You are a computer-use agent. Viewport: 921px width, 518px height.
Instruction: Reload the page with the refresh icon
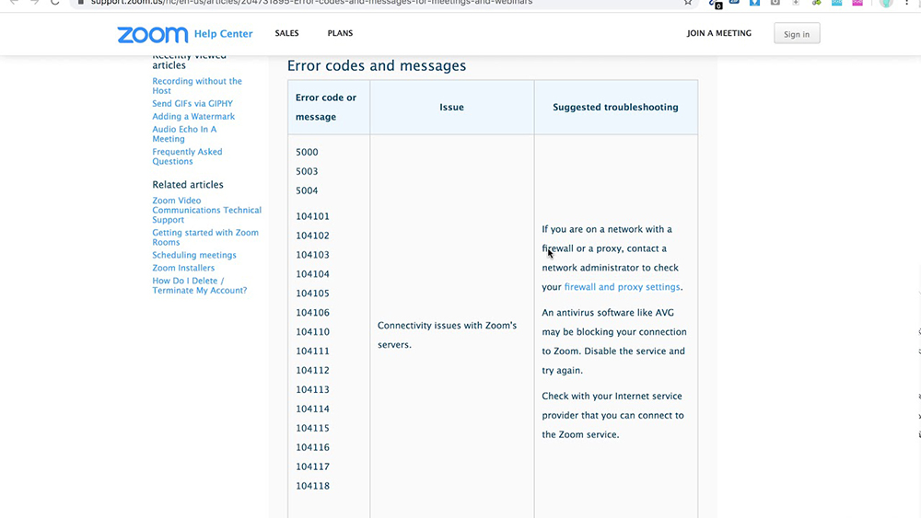54,3
